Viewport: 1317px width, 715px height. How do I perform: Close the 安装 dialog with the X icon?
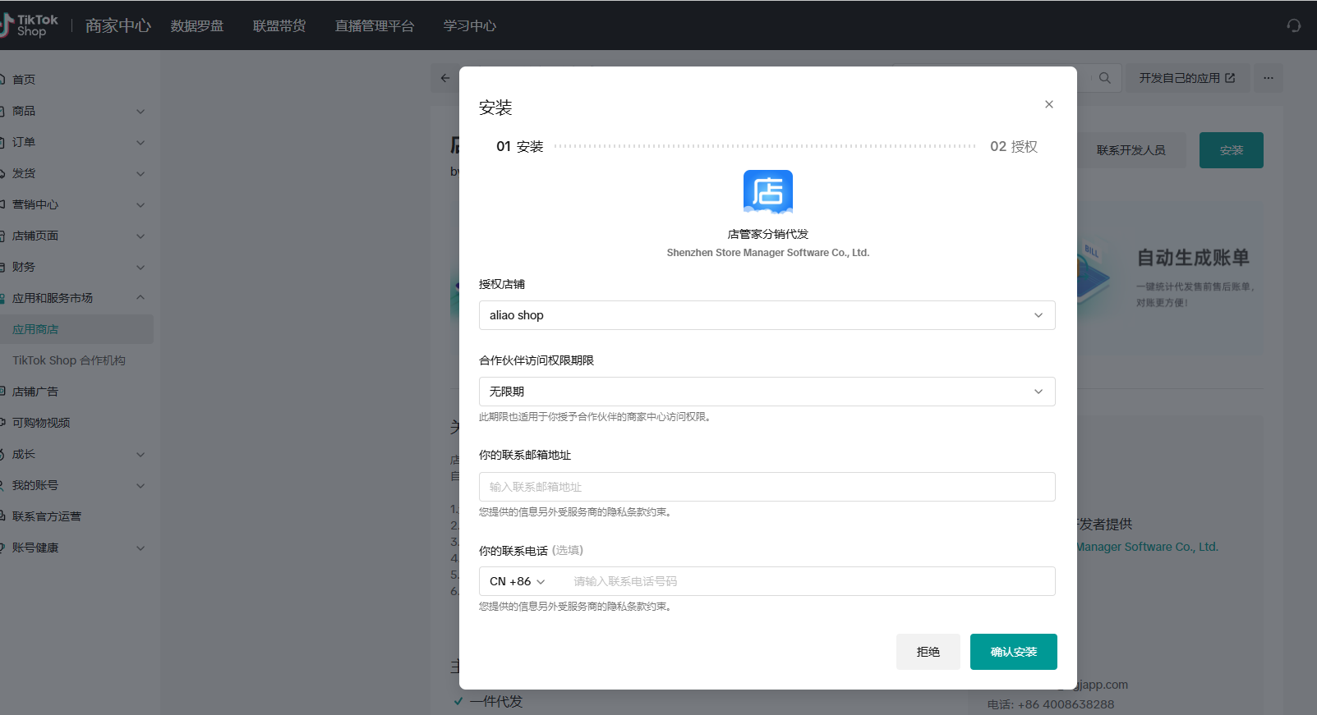(1048, 104)
